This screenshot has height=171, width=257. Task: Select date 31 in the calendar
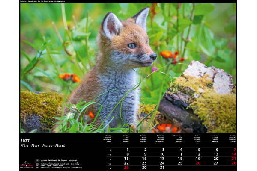click(162, 168)
